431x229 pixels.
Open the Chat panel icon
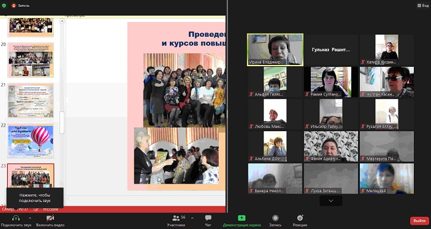(x=208, y=218)
